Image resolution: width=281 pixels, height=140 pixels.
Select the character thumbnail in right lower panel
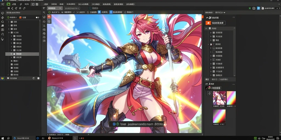tap(219, 98)
